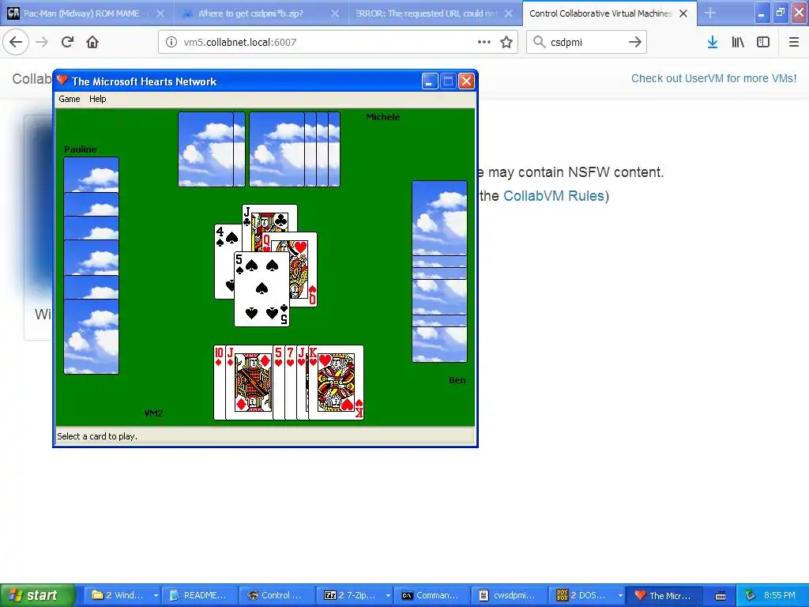
Task: Open the Help menu in Hearts
Action: click(x=97, y=99)
